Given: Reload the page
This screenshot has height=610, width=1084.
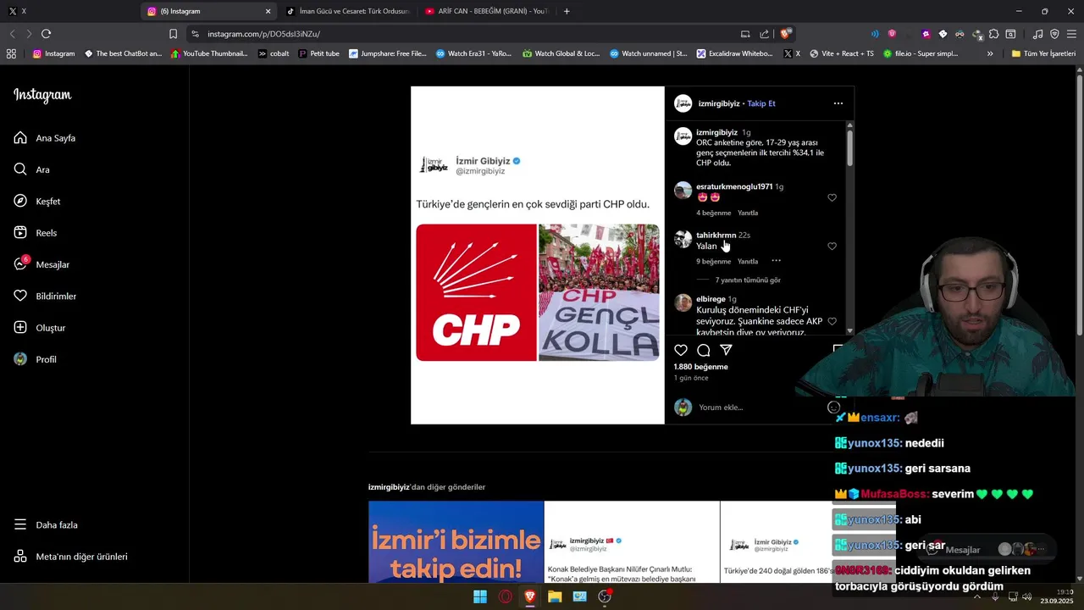Looking at the screenshot, I should (46, 34).
